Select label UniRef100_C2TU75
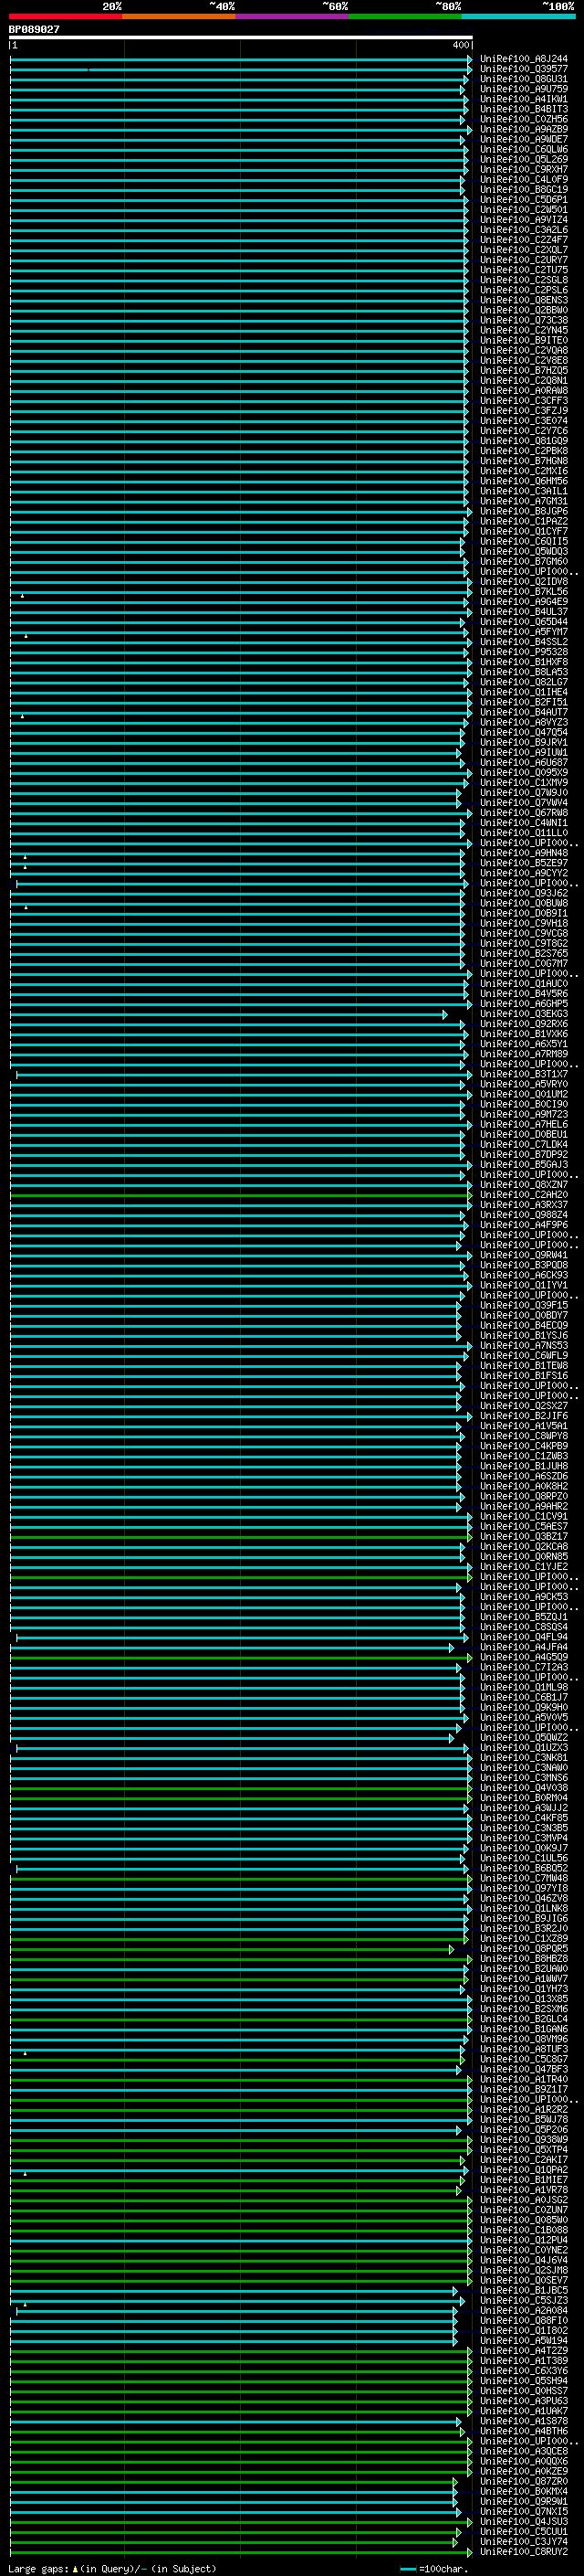The image size is (584, 2576). [524, 269]
